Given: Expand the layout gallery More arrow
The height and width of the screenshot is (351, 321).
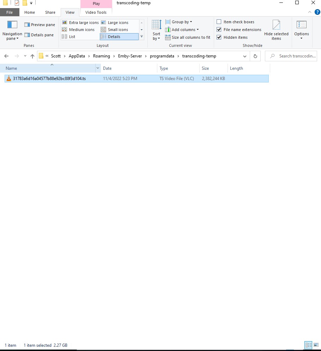Looking at the screenshot, I should 141,37.
